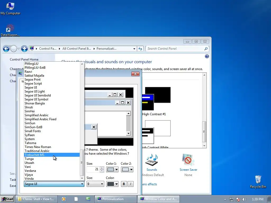Open media player taskbar icon
The width and height of the screenshot is (271, 203).
64,199
